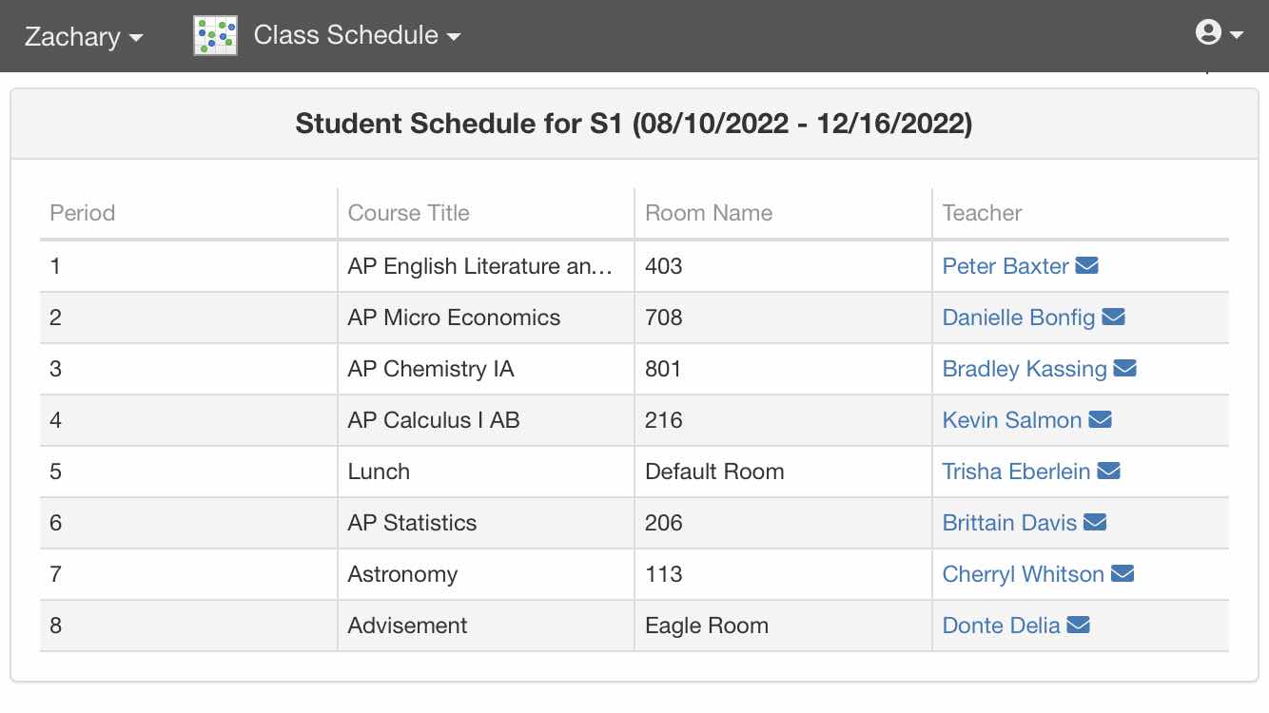This screenshot has width=1269, height=713.
Task: Click the Donte Delia link
Action: 1001,626
